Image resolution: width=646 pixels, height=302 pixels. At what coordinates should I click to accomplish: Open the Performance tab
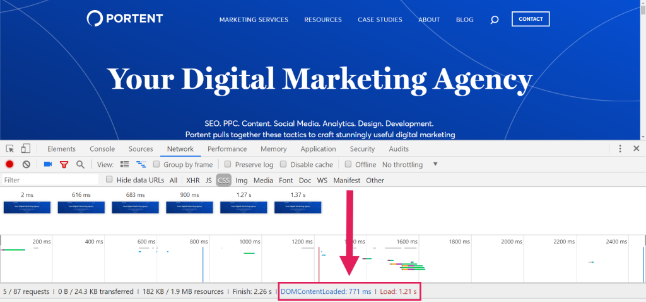coord(227,148)
